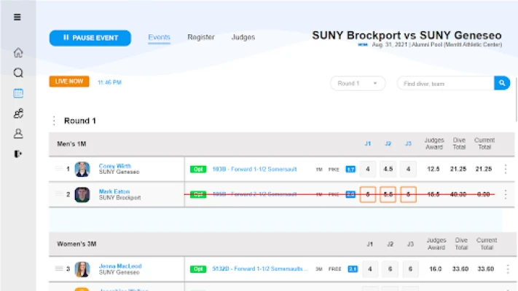Open the user profile icon in sidebar
Screen dimensions: 518x291
click(18, 134)
